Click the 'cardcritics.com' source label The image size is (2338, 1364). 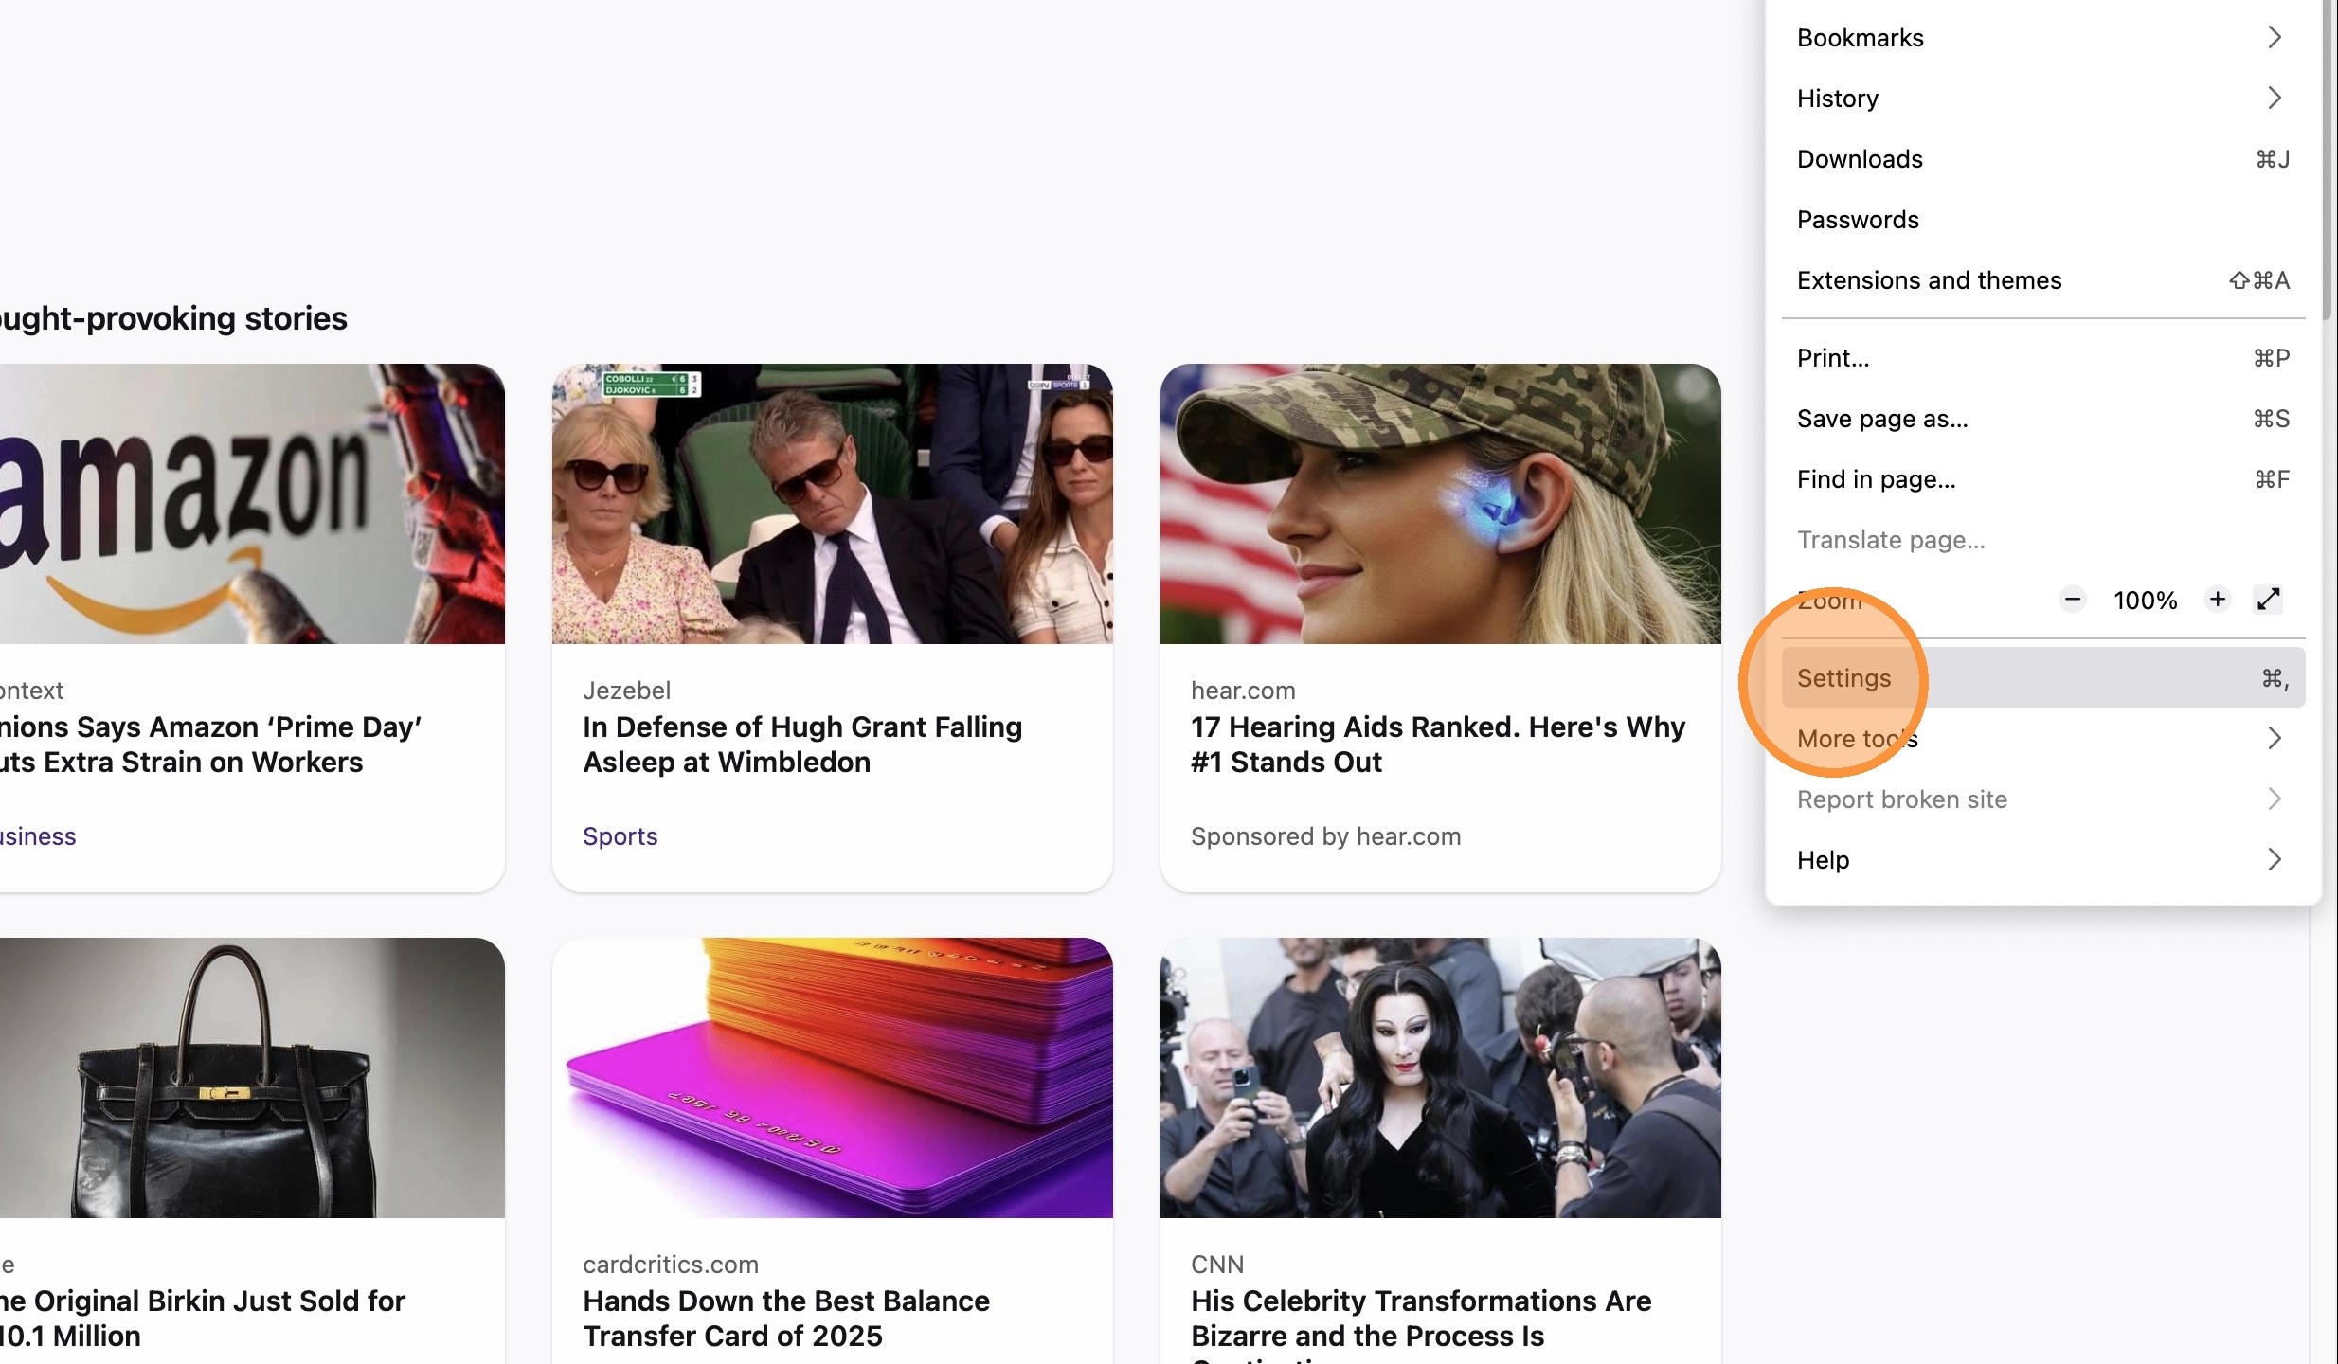[x=671, y=1265]
